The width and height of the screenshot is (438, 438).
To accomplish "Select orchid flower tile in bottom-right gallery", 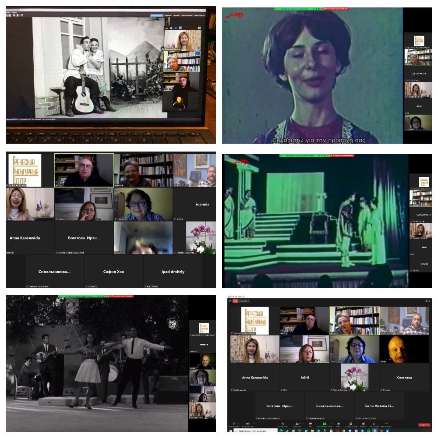I will 355,378.
